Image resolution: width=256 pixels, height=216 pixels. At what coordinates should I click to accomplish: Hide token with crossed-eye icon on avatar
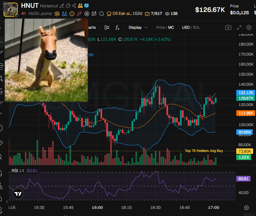[5, 4]
